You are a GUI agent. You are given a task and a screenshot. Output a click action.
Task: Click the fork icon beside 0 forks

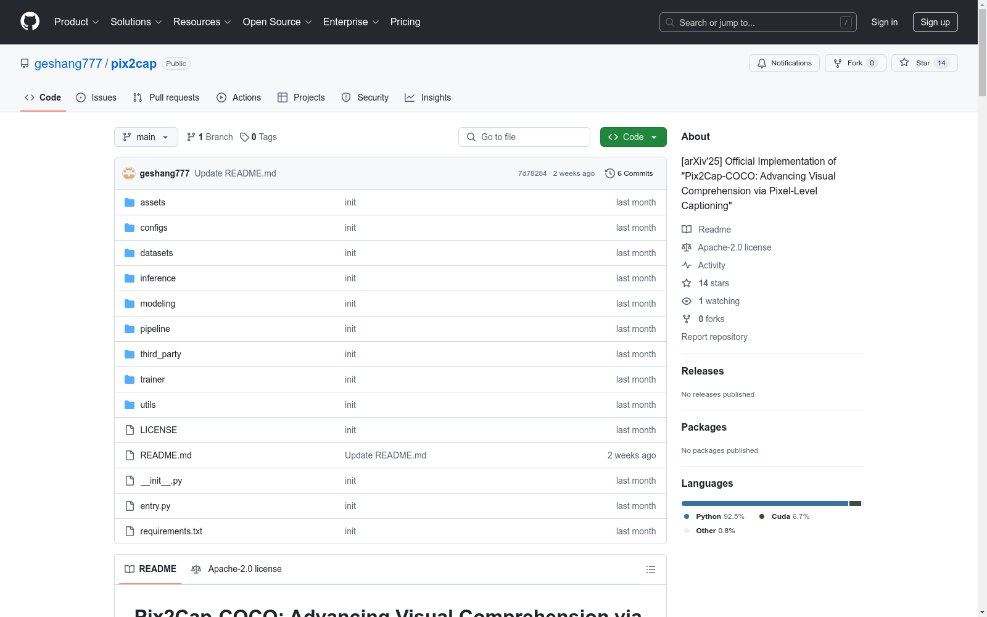coord(687,319)
